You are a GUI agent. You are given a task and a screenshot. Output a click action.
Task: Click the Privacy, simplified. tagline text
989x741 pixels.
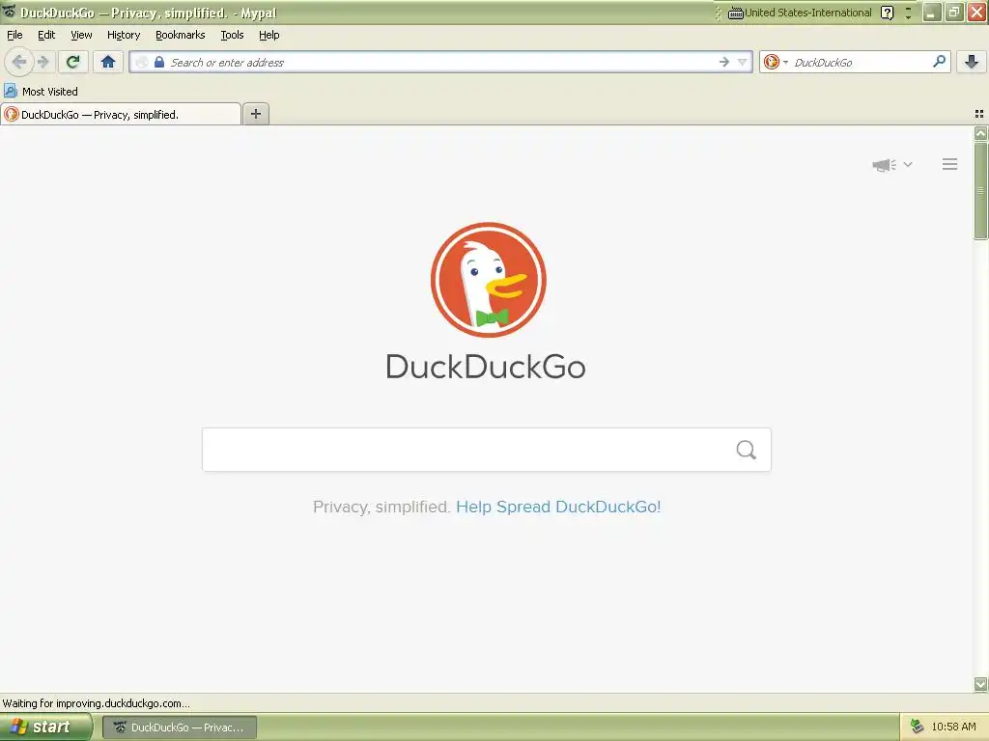(381, 507)
